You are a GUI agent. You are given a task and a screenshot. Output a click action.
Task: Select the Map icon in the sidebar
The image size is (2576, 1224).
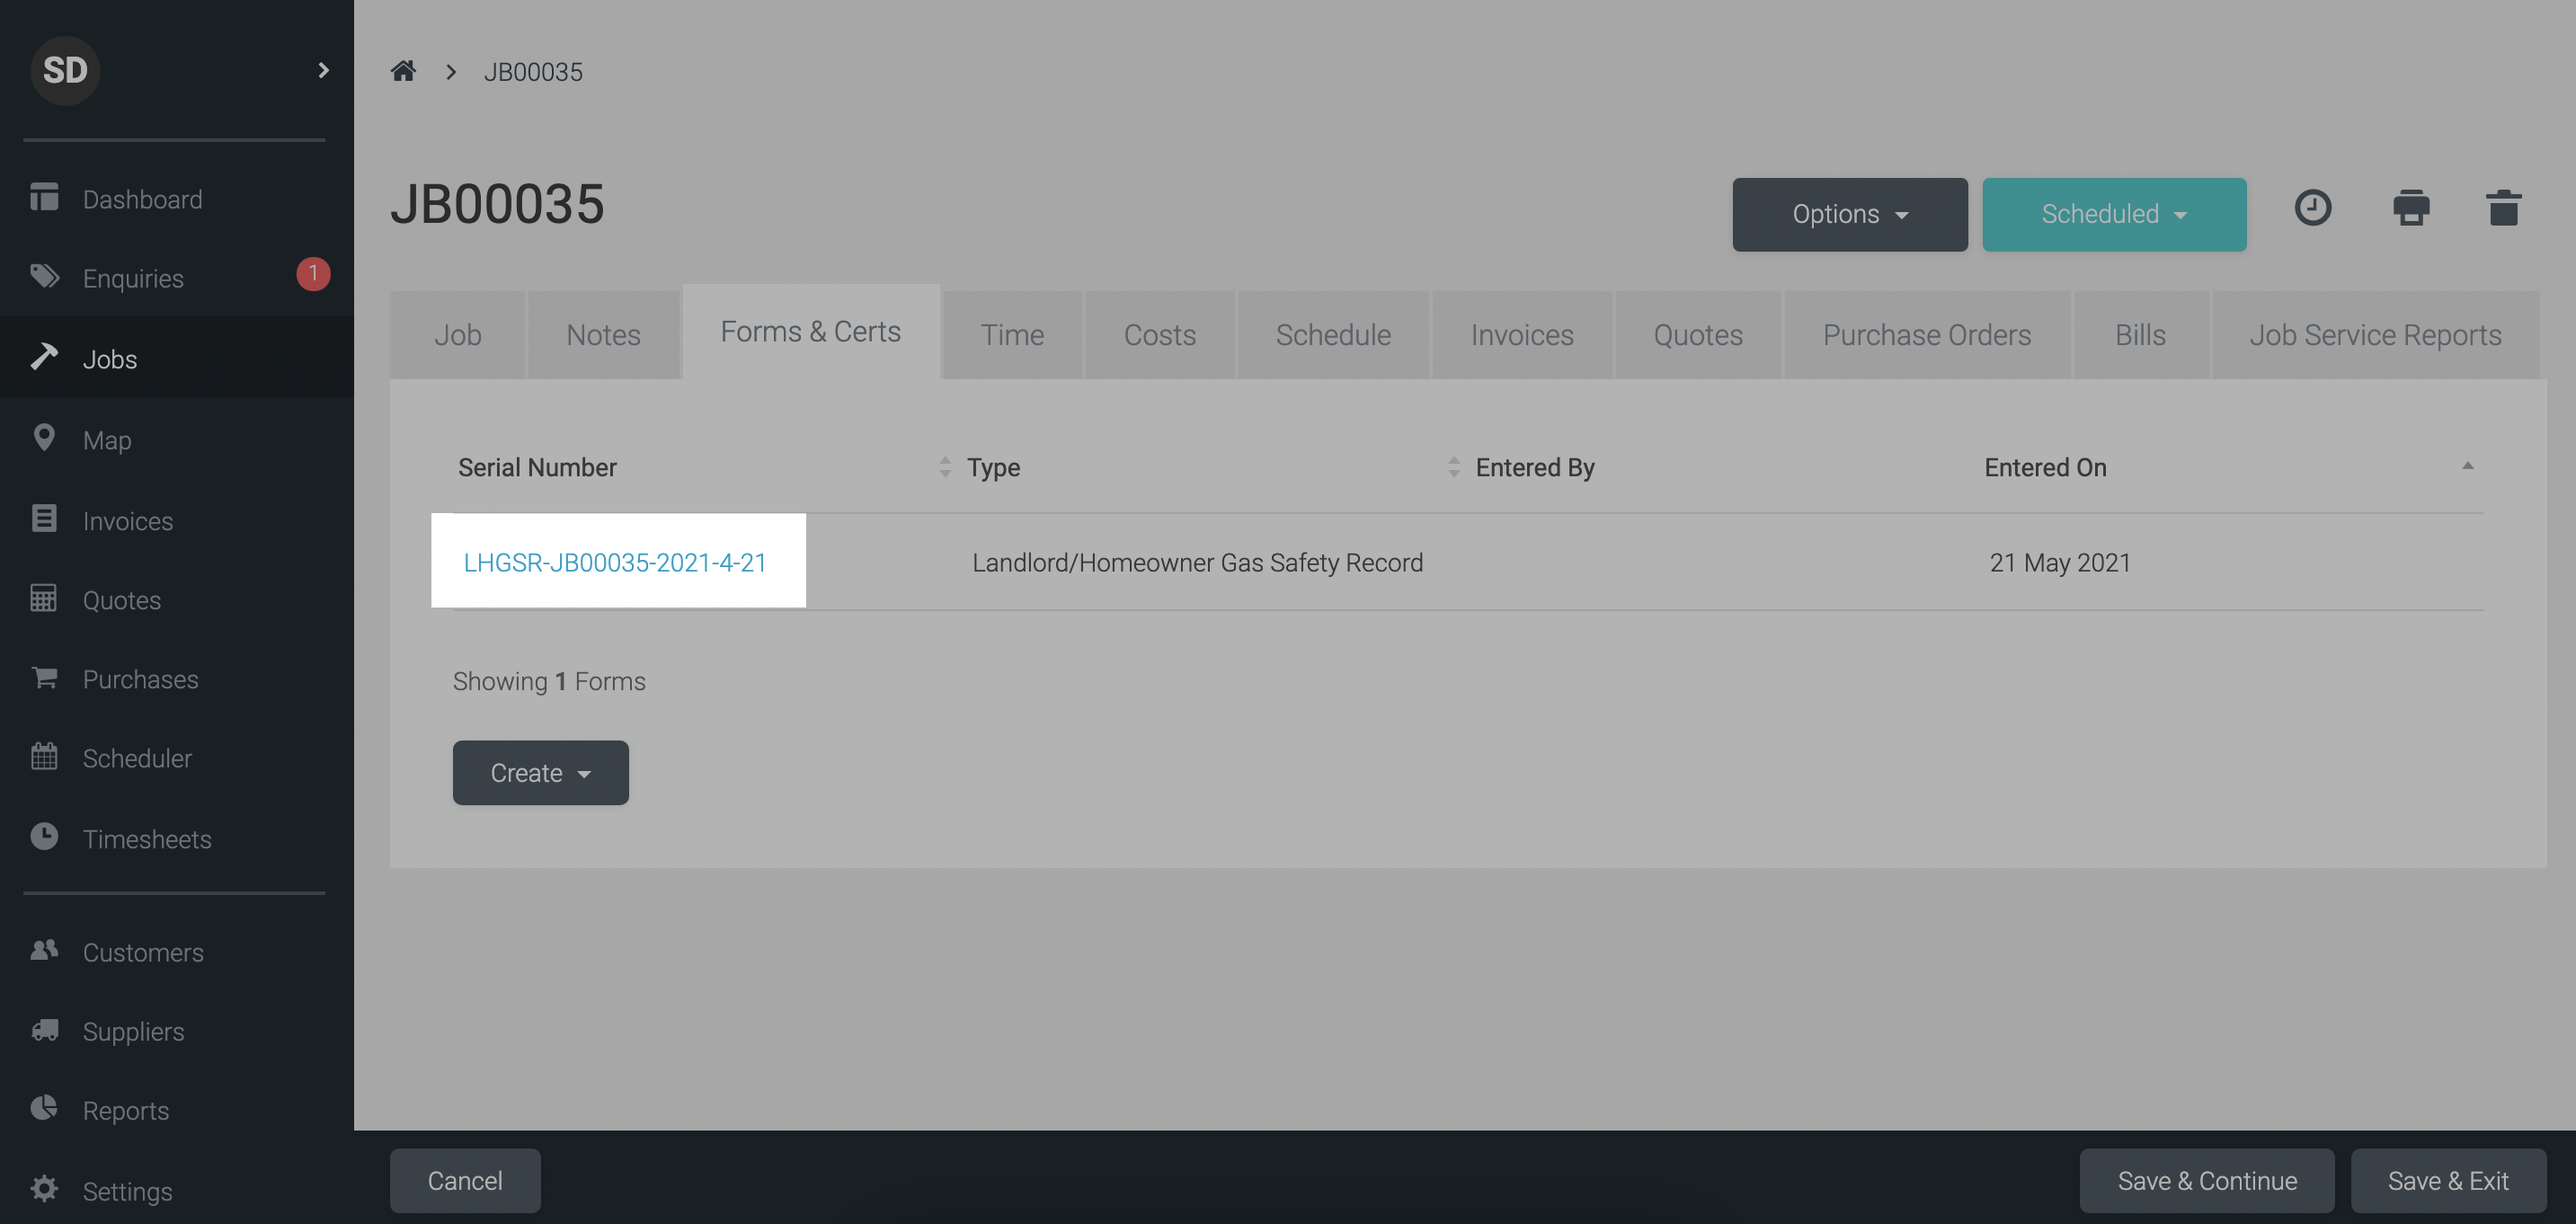pyautogui.click(x=45, y=438)
